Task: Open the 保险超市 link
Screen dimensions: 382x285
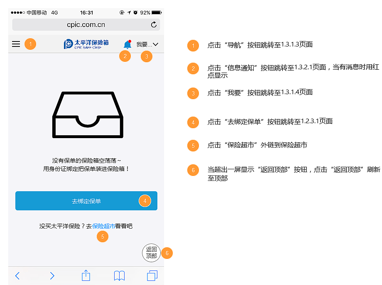Action: coord(103,226)
